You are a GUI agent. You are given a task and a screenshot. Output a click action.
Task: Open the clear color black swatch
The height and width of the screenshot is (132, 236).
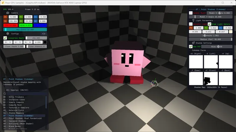(x=45, y=42)
